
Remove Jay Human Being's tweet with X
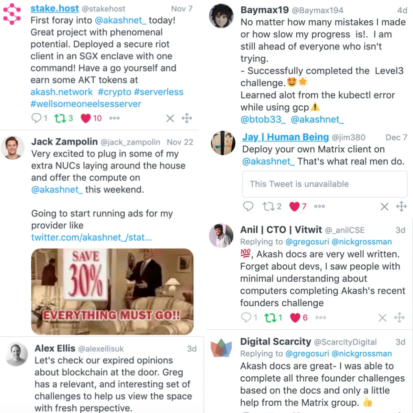pos(384,206)
